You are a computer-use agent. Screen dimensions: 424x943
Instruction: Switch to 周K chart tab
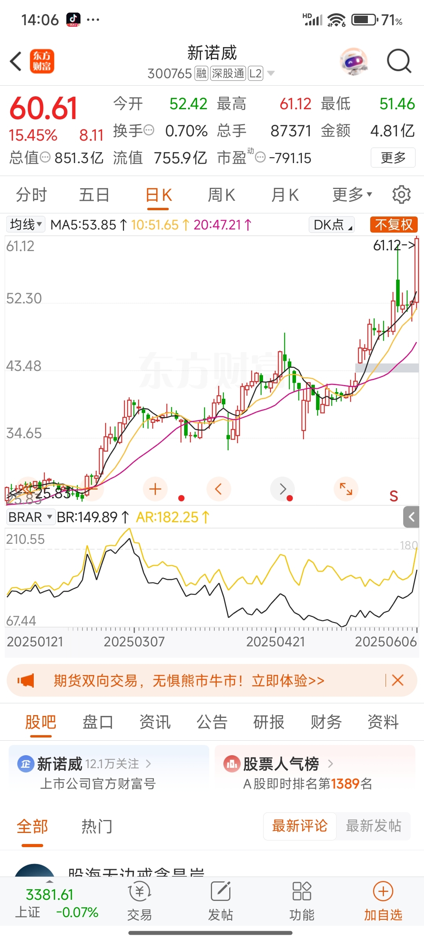221,195
